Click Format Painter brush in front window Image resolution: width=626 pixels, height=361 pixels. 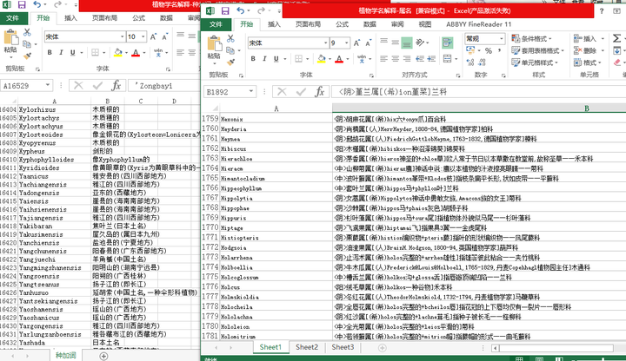click(x=230, y=62)
